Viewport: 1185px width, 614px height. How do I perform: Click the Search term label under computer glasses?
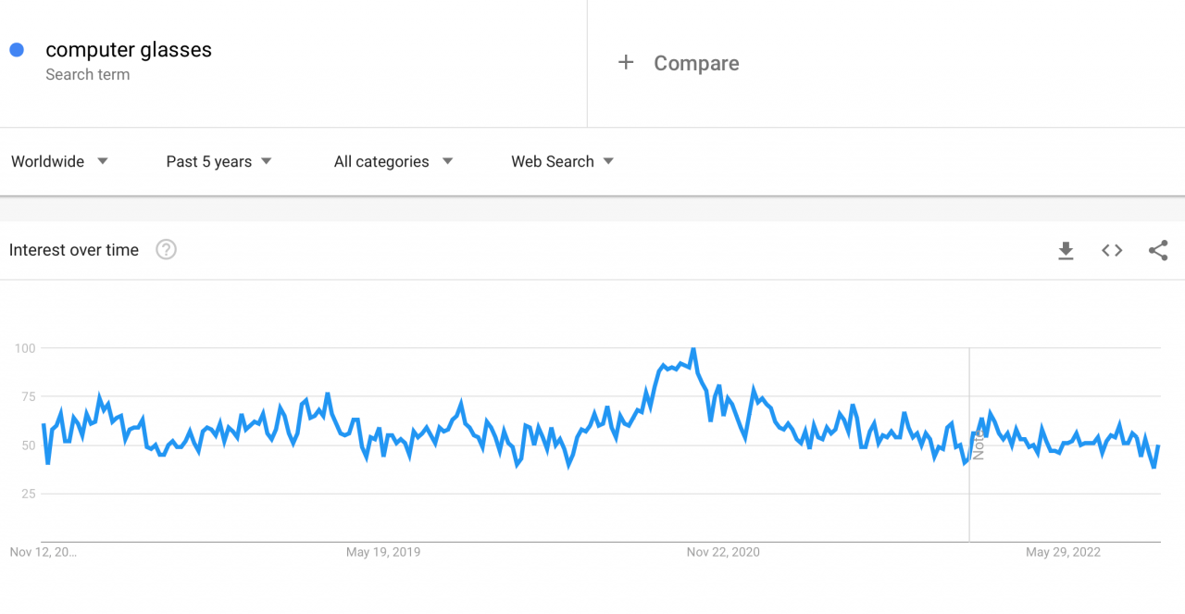click(x=88, y=74)
